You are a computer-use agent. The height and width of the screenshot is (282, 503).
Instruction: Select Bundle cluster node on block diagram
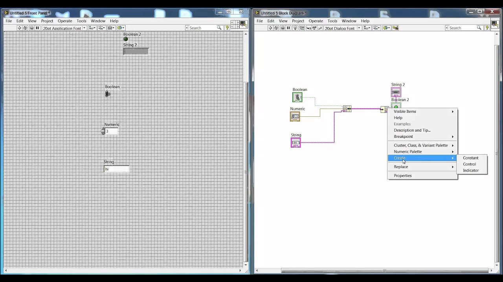point(347,108)
